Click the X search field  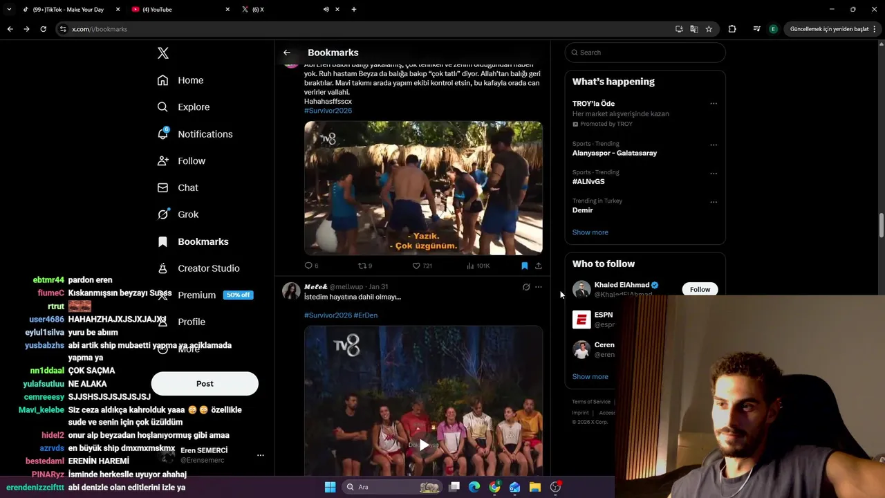(644, 53)
